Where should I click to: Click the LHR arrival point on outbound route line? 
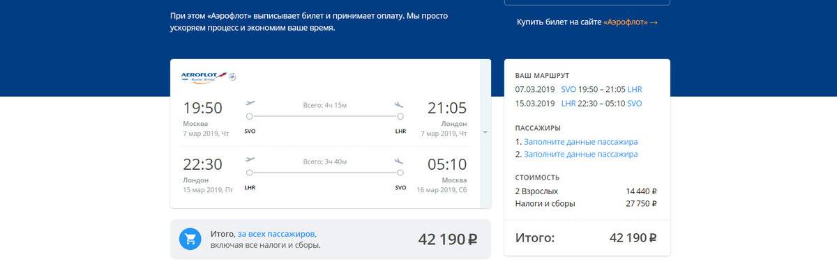(400, 117)
